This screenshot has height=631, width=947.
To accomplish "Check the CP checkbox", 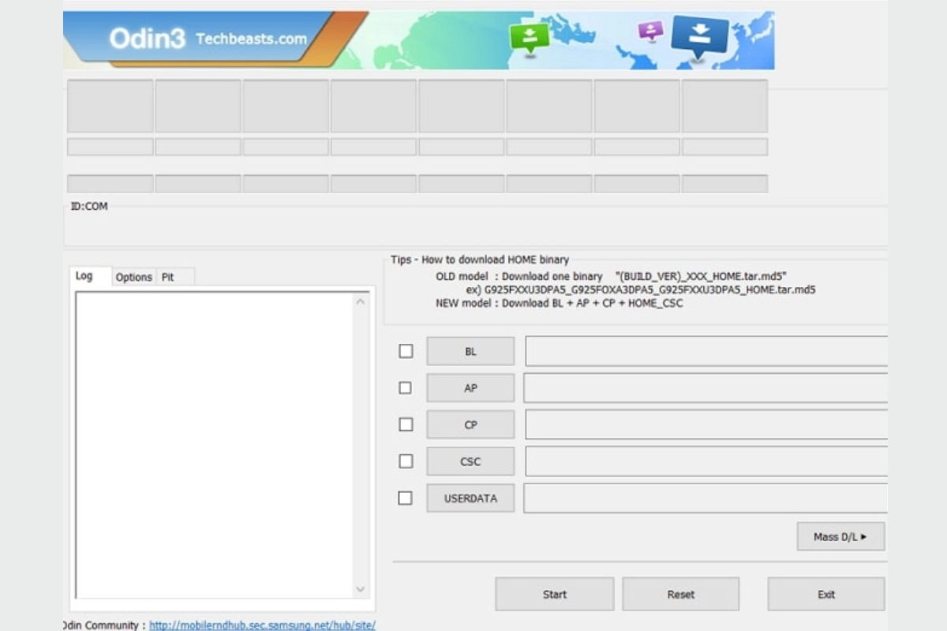I will pyautogui.click(x=406, y=424).
